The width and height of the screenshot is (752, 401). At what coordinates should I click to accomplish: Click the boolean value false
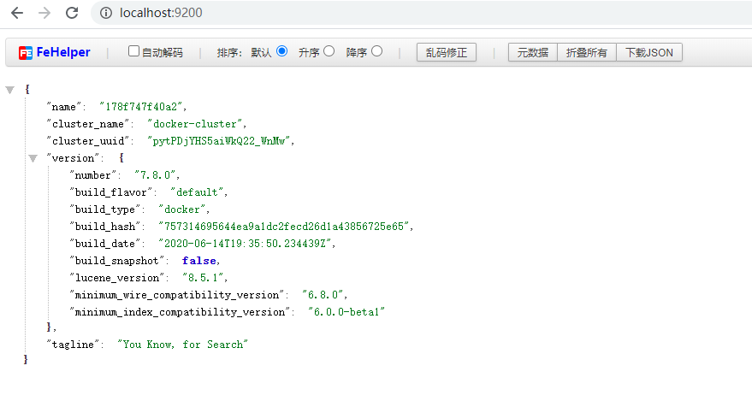[x=199, y=261]
